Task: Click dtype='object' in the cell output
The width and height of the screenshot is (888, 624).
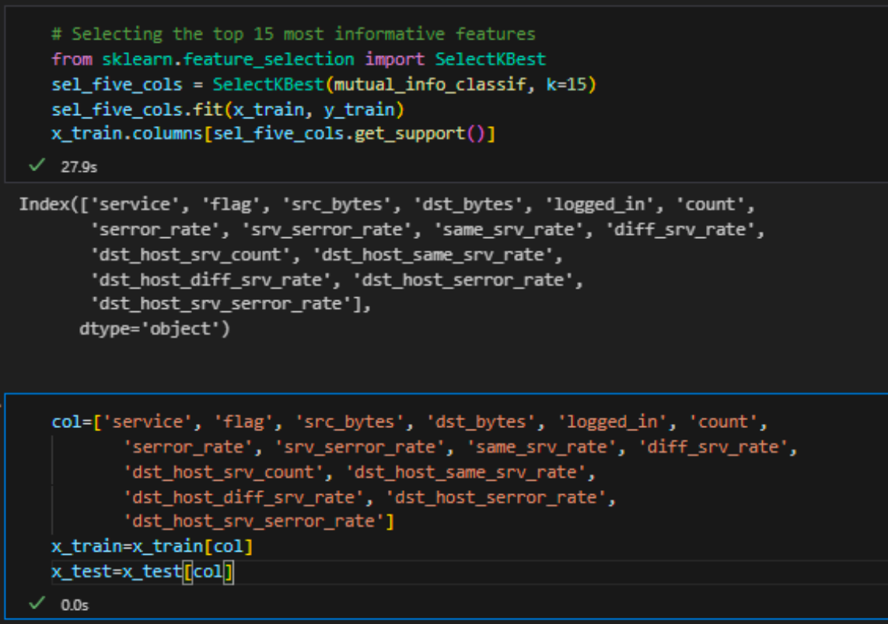Action: (x=155, y=328)
